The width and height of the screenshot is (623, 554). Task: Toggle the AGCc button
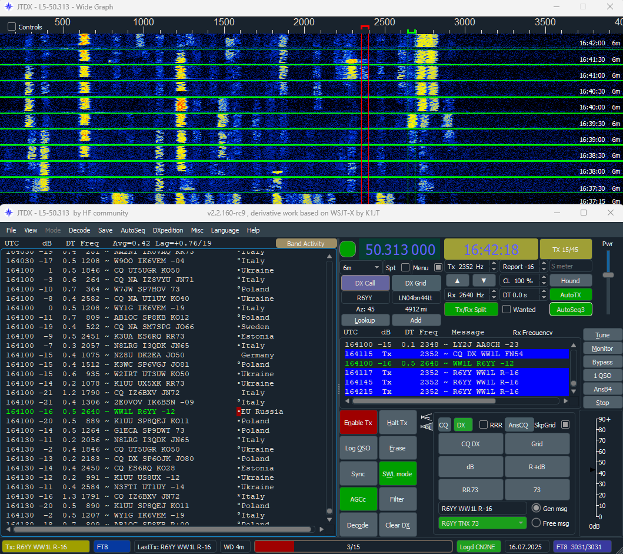358,499
